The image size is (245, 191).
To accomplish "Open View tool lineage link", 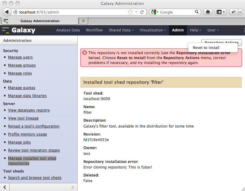I will [x=23, y=118].
